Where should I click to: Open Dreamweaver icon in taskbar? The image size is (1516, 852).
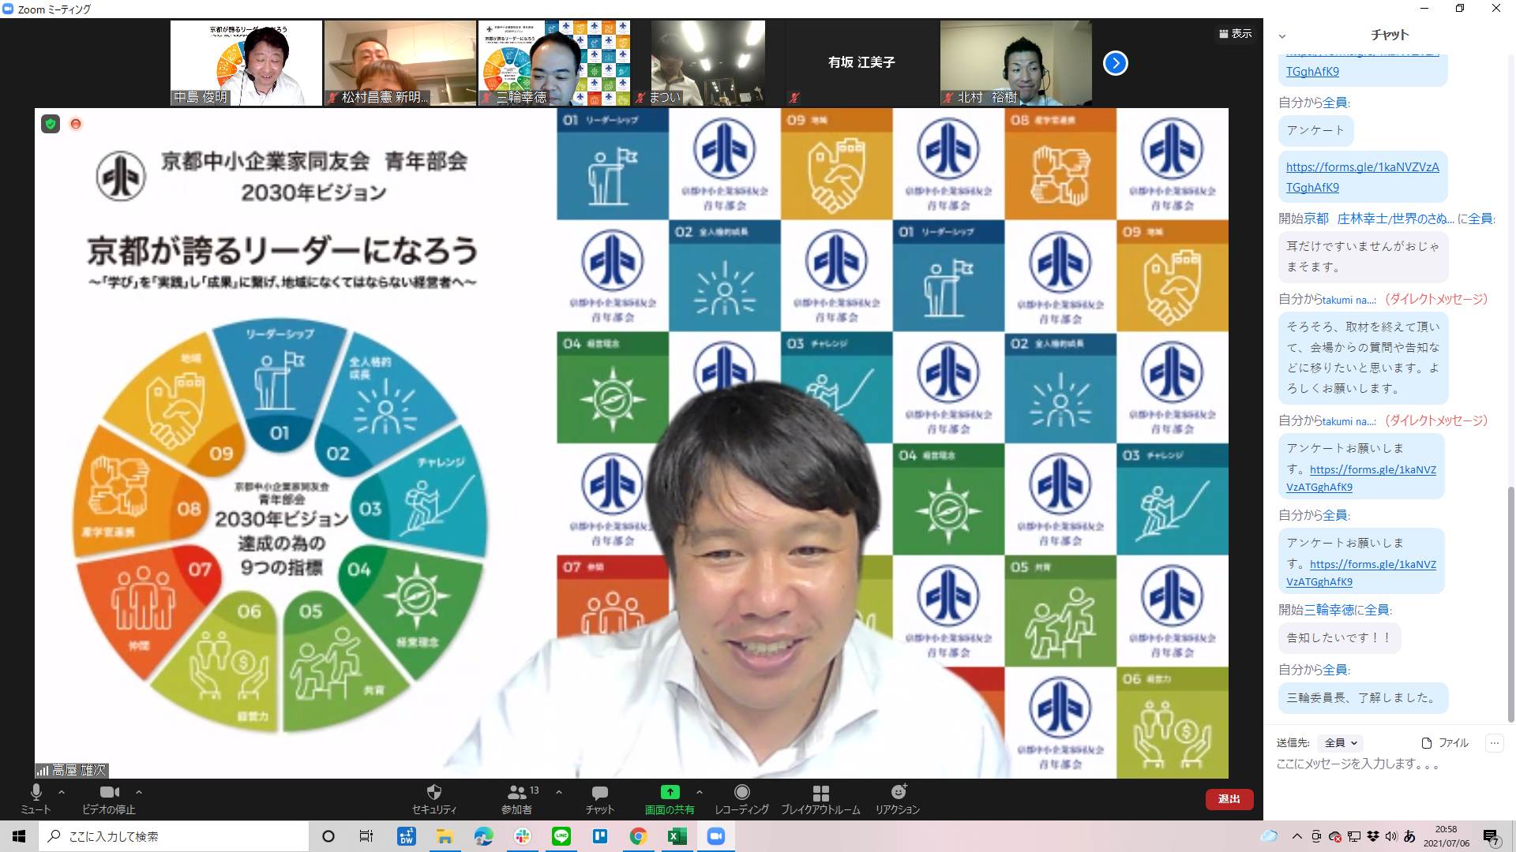tap(406, 836)
